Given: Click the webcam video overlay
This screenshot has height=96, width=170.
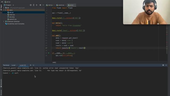Looking at the screenshot, I should [146, 12].
